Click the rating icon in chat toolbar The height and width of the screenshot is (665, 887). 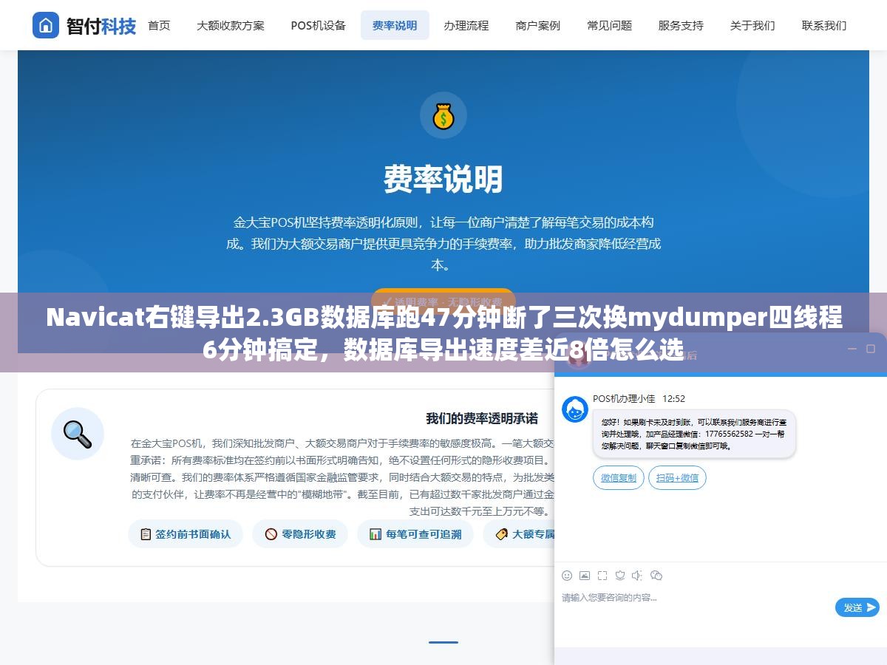tap(620, 576)
